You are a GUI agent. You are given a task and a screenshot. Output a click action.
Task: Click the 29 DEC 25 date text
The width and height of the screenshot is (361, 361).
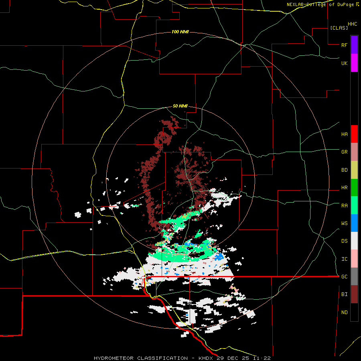233,358
